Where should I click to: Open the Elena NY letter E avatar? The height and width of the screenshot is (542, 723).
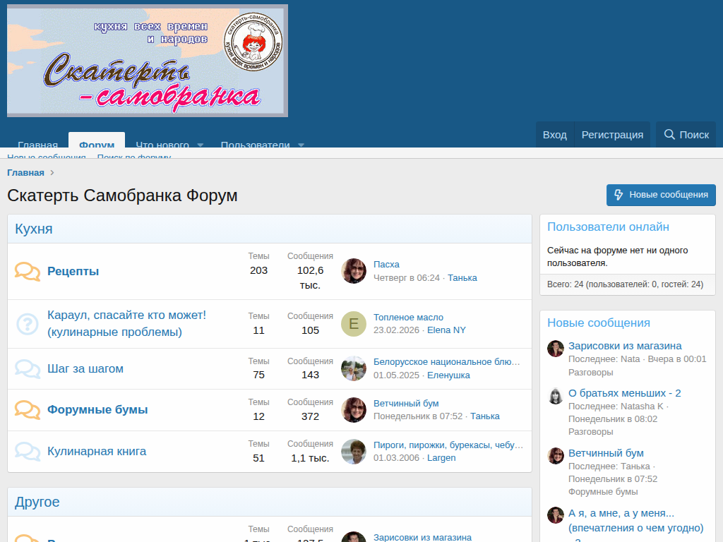tap(354, 324)
